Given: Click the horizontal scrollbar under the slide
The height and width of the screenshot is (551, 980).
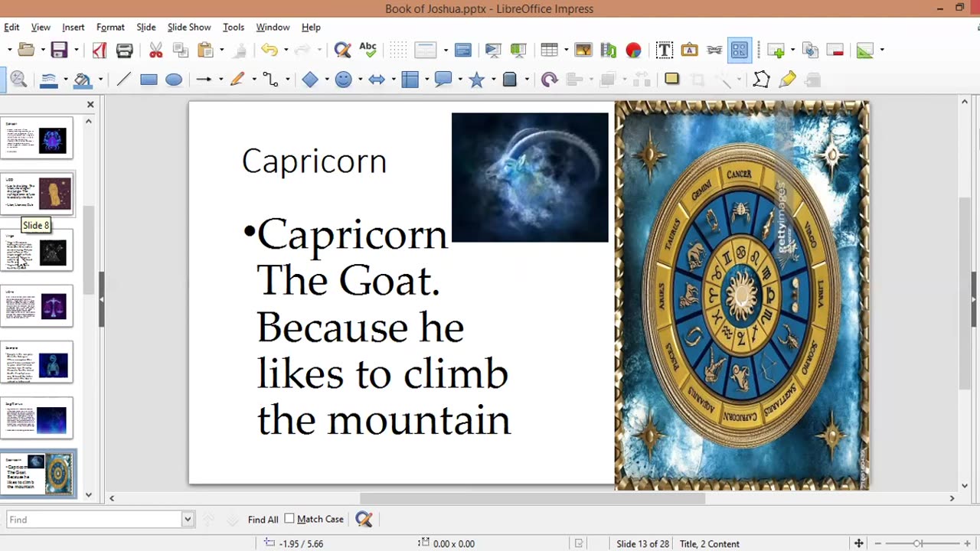Looking at the screenshot, I should 532,498.
